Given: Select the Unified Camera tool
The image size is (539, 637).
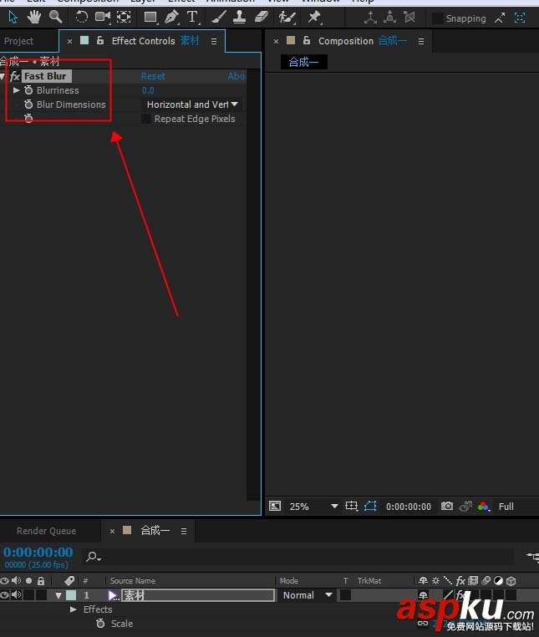Looking at the screenshot, I should pyautogui.click(x=102, y=17).
